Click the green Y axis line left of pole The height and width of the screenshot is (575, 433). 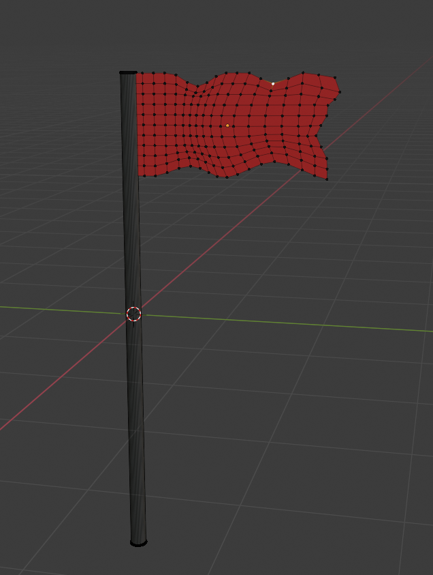61,309
